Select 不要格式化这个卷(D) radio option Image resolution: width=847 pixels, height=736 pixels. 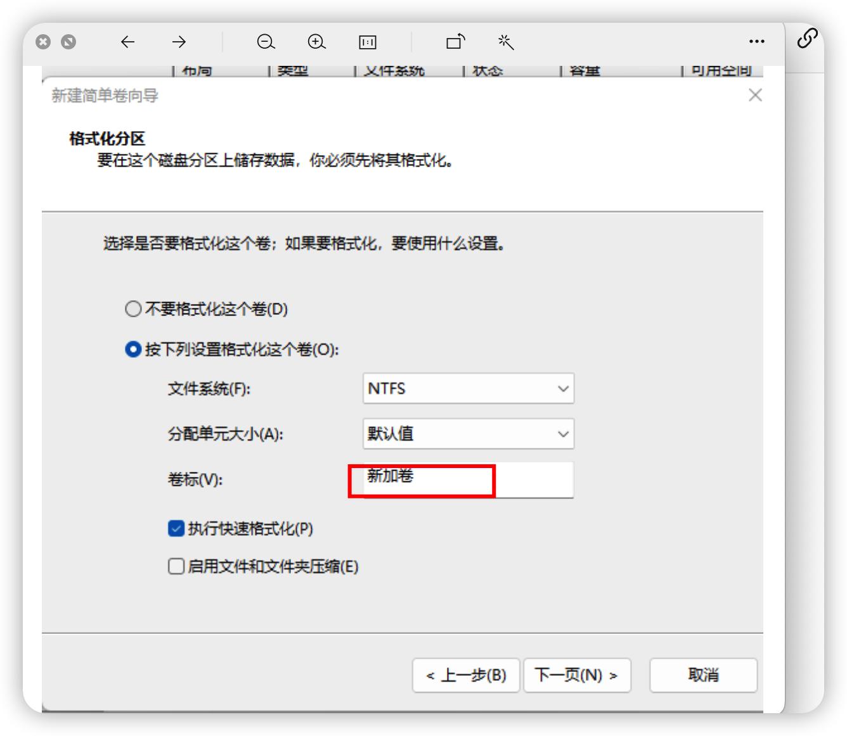[x=207, y=309]
